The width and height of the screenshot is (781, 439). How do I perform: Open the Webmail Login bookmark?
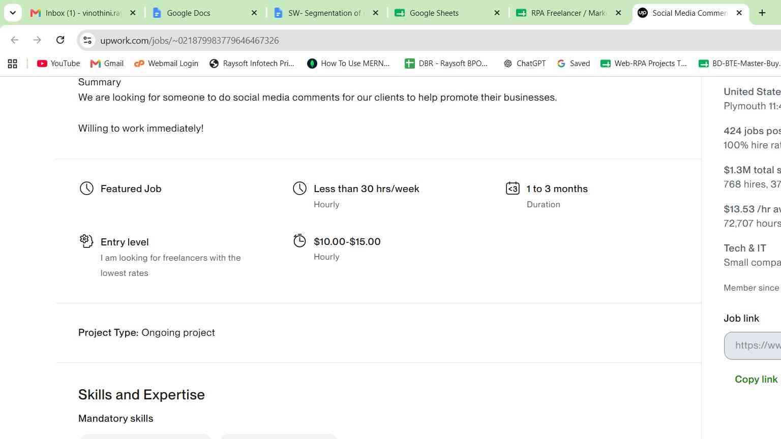point(166,64)
